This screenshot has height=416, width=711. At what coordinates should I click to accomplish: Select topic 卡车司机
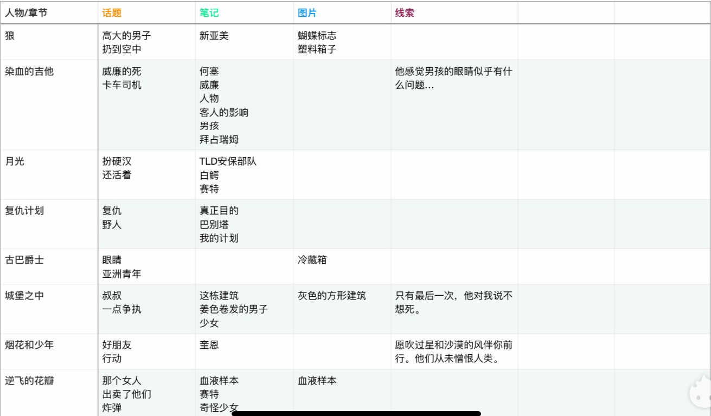pyautogui.click(x=121, y=85)
